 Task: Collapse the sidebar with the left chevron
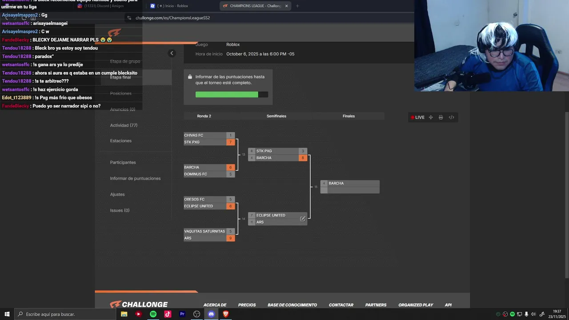click(172, 53)
